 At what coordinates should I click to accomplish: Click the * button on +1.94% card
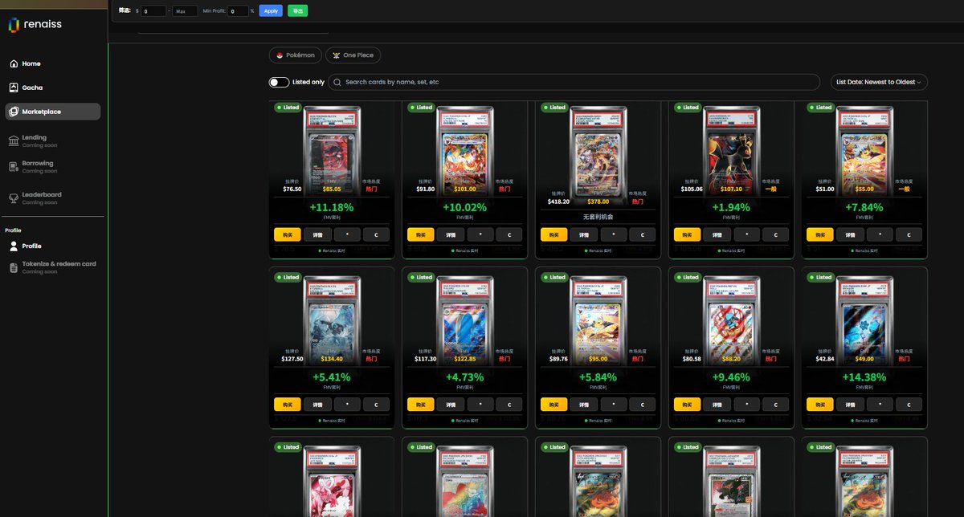[x=747, y=234]
